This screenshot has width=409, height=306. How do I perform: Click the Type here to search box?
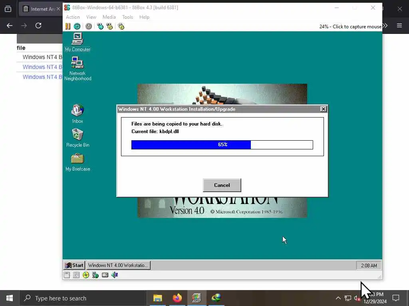point(83,298)
